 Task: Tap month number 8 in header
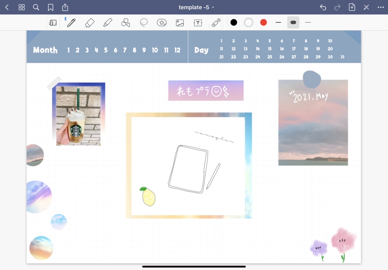pos(135,50)
